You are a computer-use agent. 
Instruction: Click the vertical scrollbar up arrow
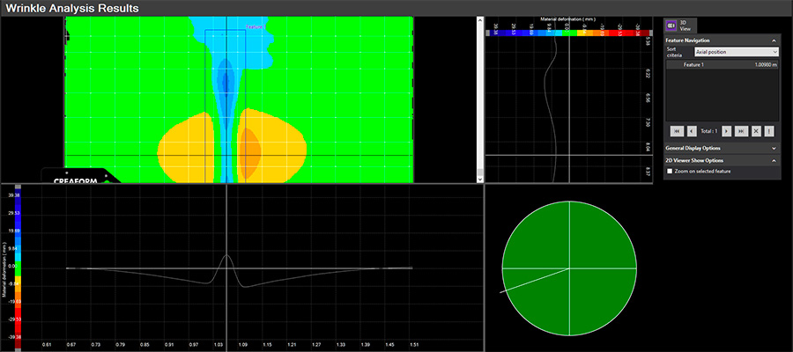480,20
